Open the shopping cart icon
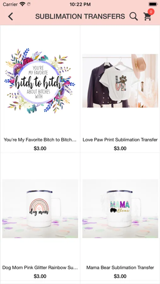The height and width of the screenshot is (284, 160). click(147, 17)
